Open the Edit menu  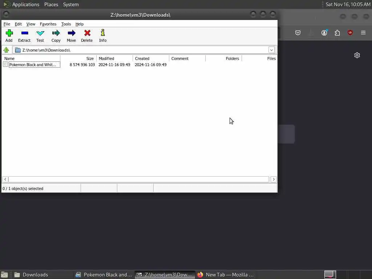[x=18, y=24]
